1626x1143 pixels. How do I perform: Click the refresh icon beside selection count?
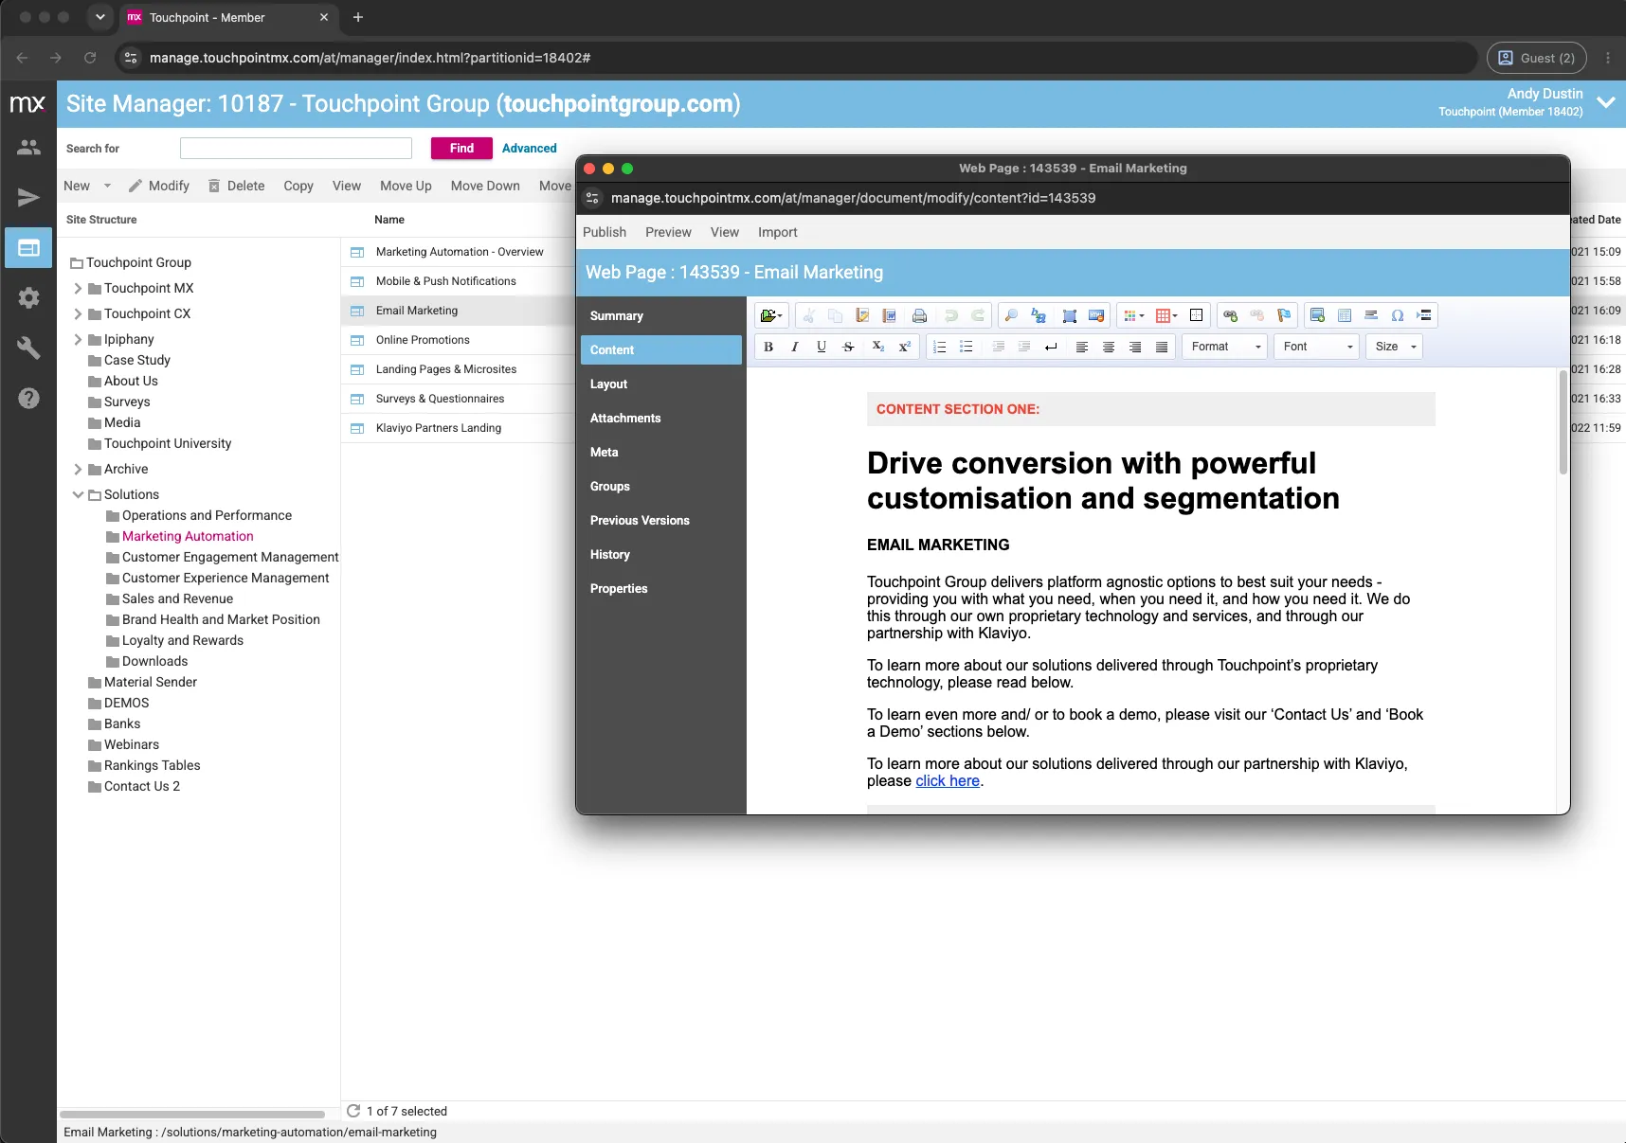click(x=353, y=1111)
